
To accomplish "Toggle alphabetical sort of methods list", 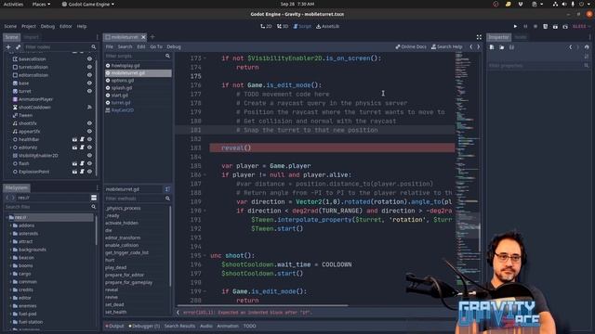I will pyautogui.click(x=167, y=189).
